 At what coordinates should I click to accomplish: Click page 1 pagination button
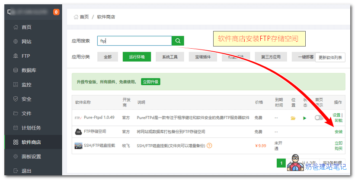281,163
